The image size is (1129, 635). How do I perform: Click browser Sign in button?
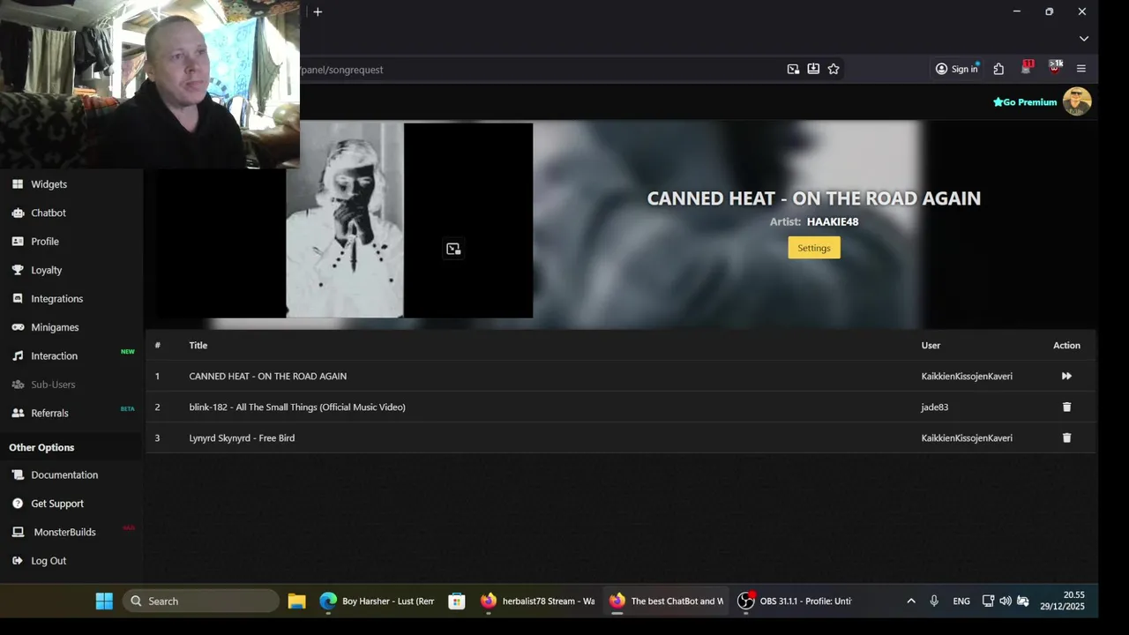tap(957, 69)
